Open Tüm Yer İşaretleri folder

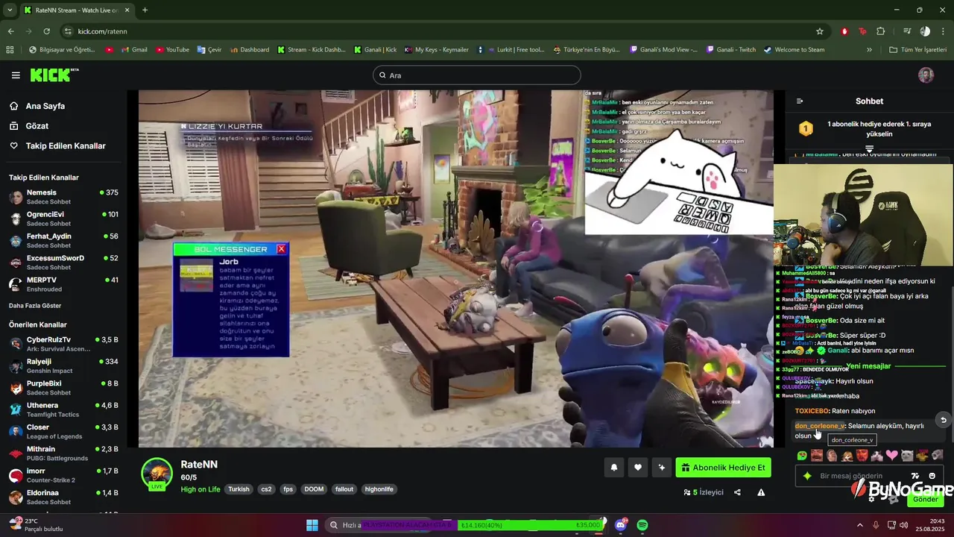coord(917,50)
